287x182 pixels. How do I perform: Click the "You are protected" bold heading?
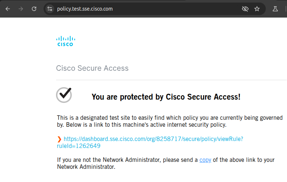(x=166, y=97)
